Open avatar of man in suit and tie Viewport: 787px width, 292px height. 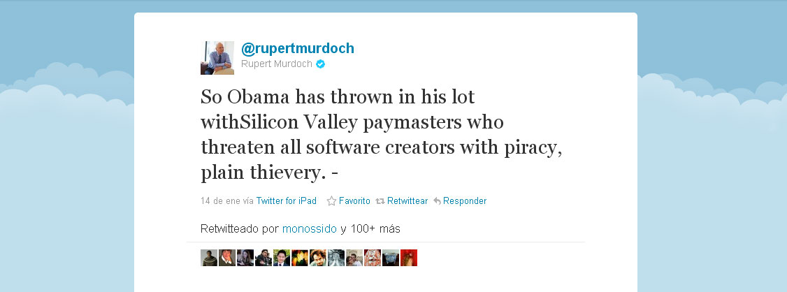282,258
